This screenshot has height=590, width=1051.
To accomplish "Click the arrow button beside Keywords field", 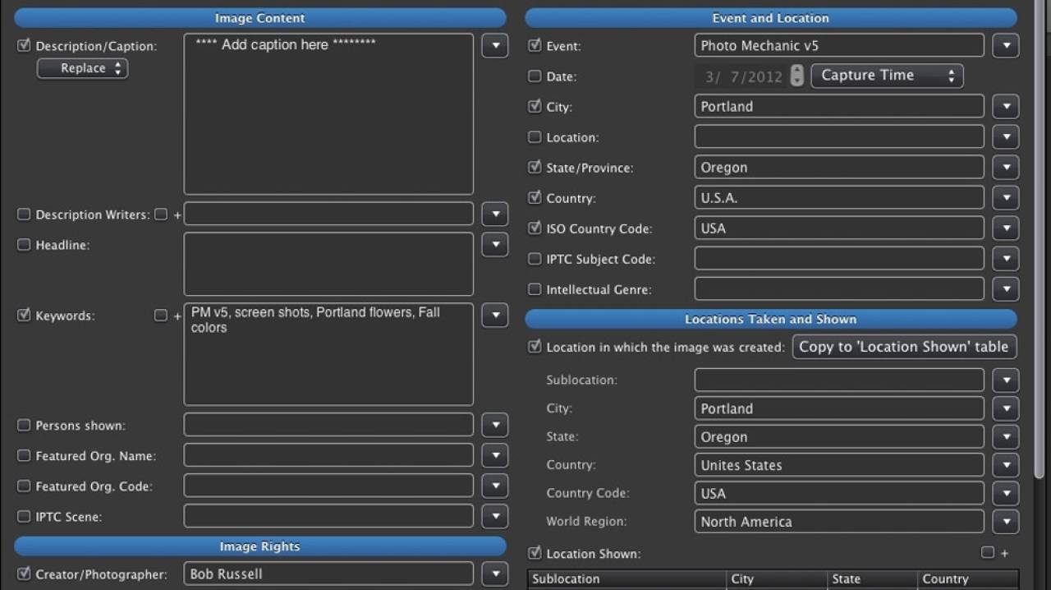I will 494,316.
